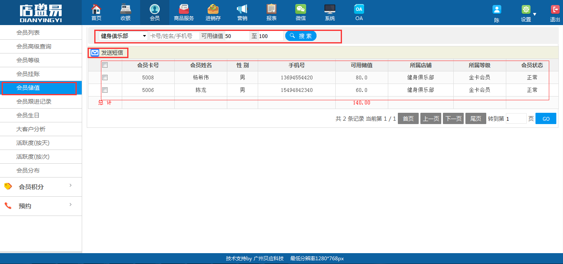Click the 60.0 balance cell
Image resolution: width=563 pixels, height=264 pixels.
(x=362, y=90)
